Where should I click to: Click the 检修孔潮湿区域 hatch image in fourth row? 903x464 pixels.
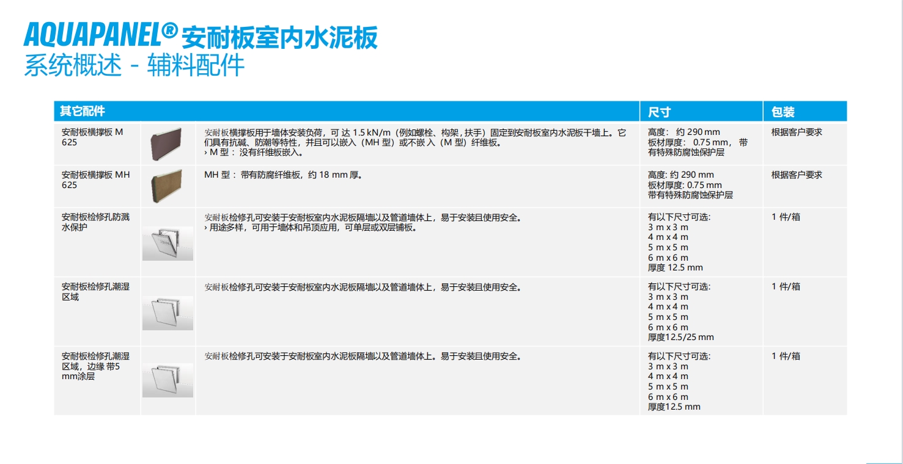pyautogui.click(x=168, y=313)
